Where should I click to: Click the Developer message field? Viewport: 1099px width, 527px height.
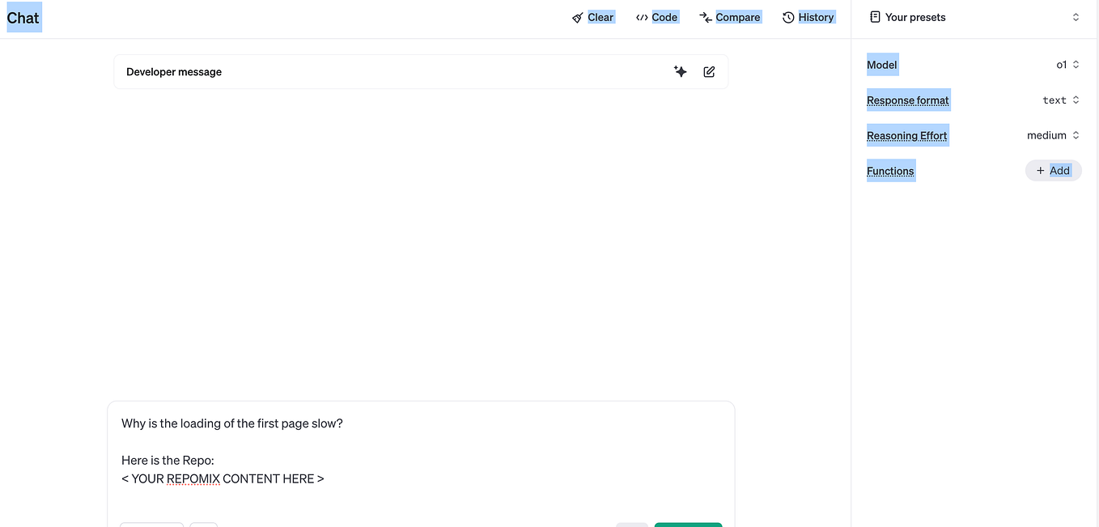click(x=421, y=71)
